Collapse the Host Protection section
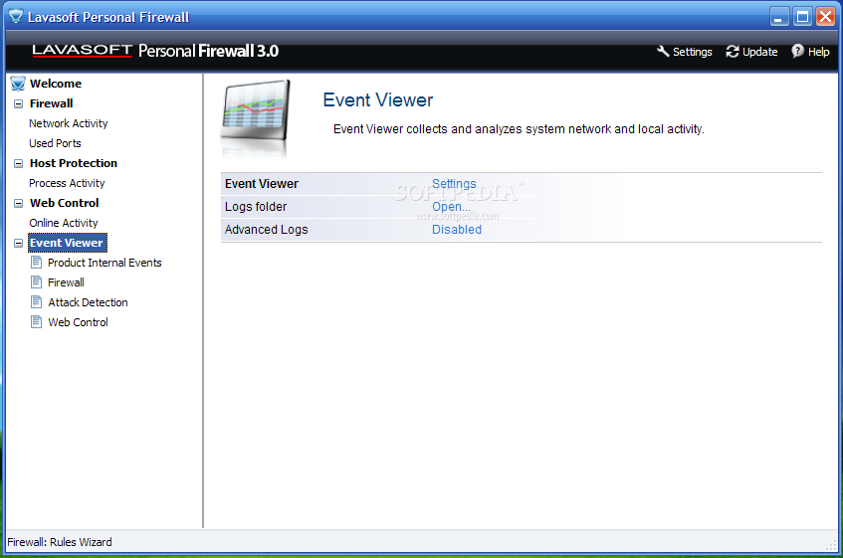The width and height of the screenshot is (843, 558). pyautogui.click(x=18, y=163)
